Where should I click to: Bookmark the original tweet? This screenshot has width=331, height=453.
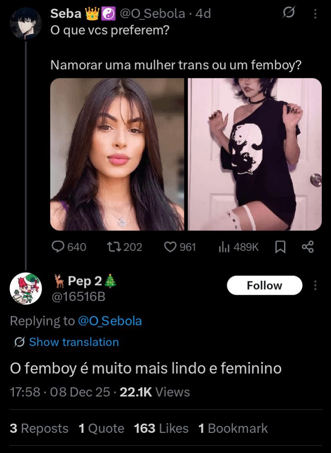click(280, 247)
